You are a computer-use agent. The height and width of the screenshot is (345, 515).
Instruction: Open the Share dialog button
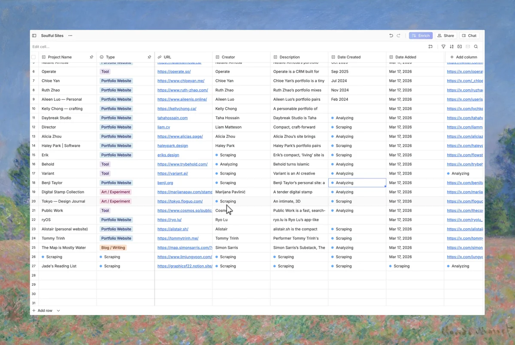(x=445, y=36)
